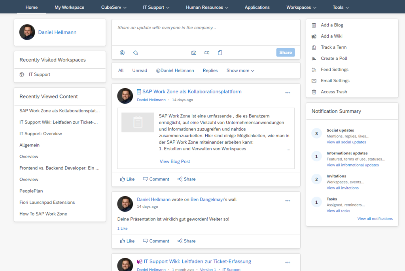Viewport: 405px width, 271px height.
Task: Click the Social updates count badge 3
Action: 316,134
